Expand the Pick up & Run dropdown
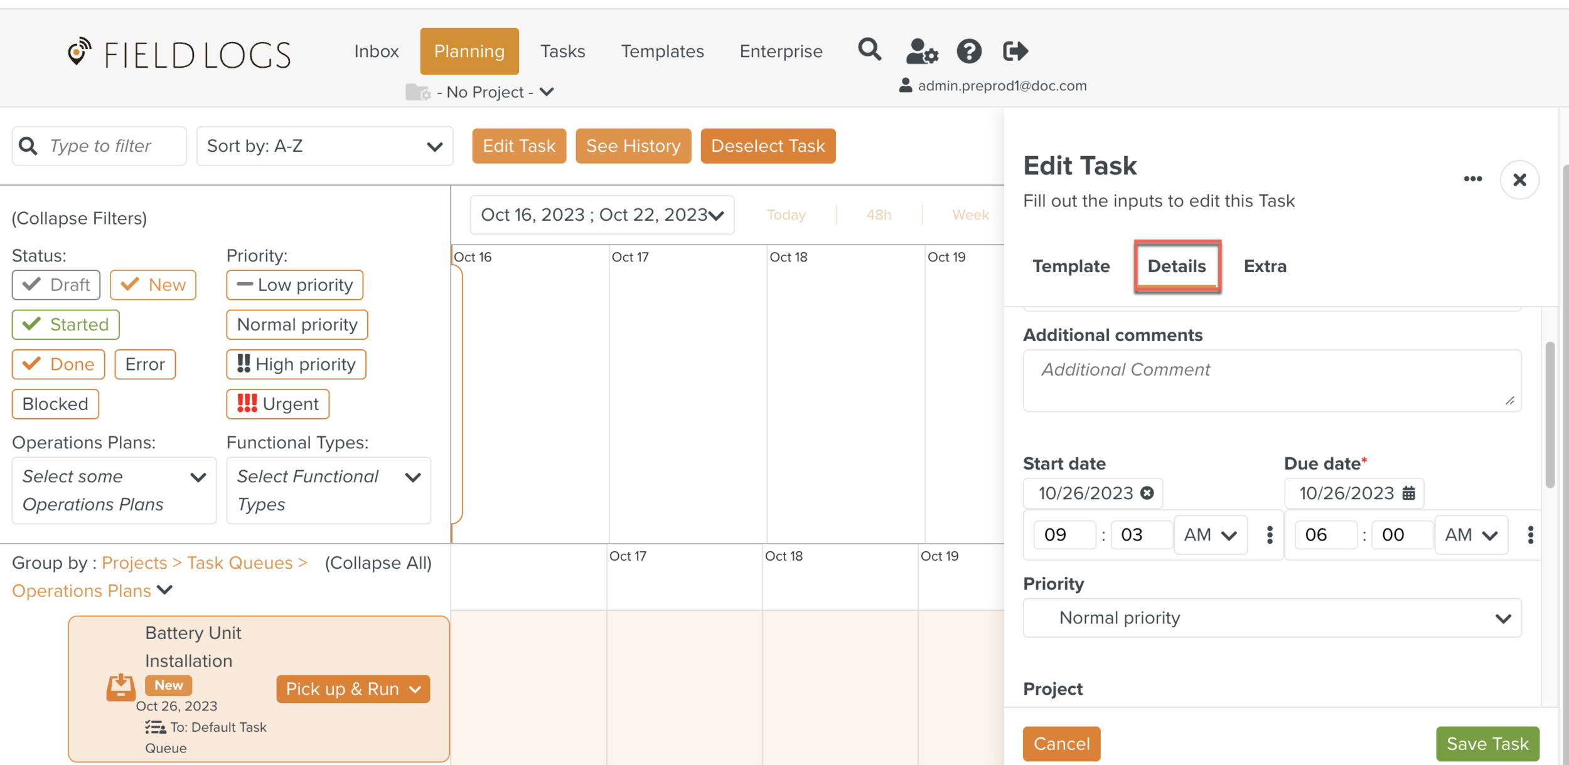Screen dimensions: 1569x765 click(353, 688)
